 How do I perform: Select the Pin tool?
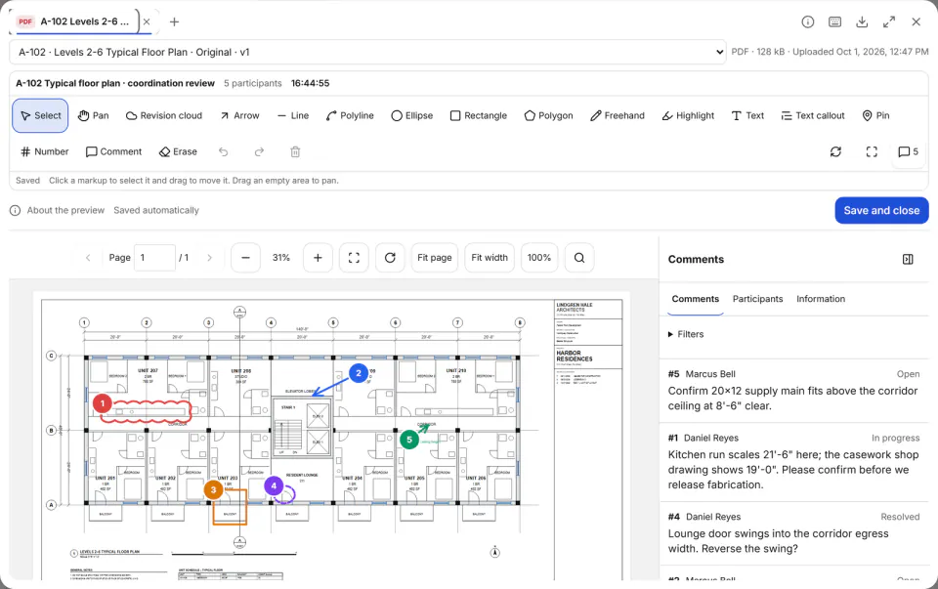coord(875,115)
